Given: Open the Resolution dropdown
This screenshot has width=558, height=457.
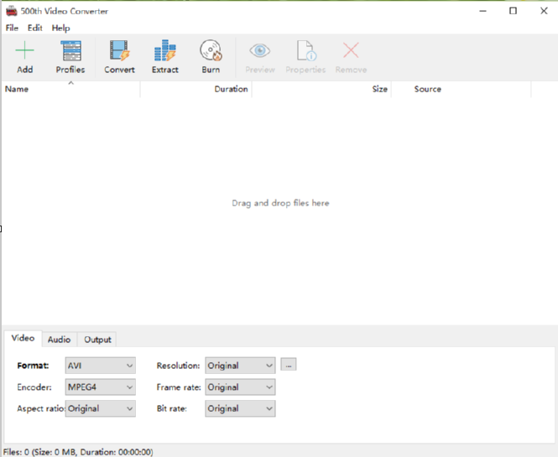Looking at the screenshot, I should [240, 366].
